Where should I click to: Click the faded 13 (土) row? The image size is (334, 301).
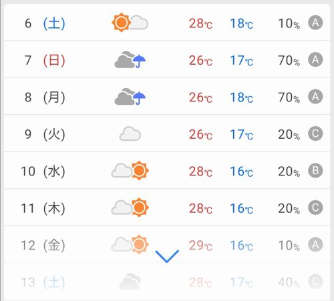pos(167,282)
